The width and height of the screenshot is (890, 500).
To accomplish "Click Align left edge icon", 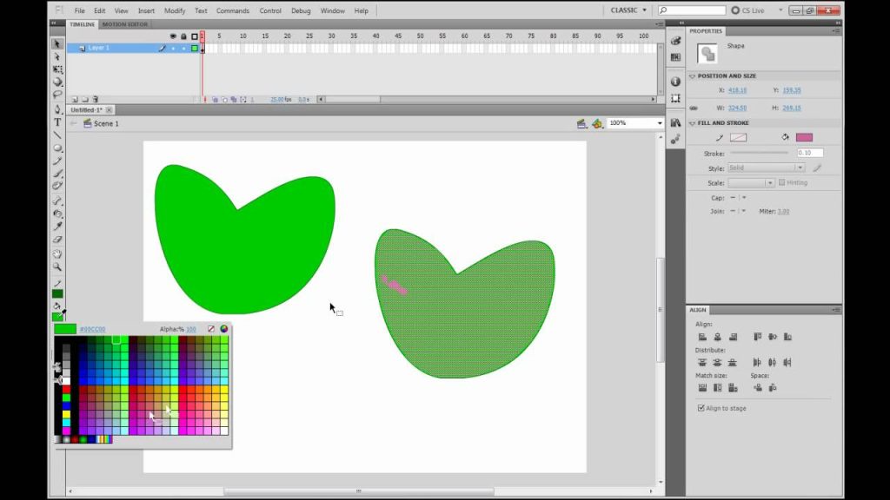I will tap(702, 337).
